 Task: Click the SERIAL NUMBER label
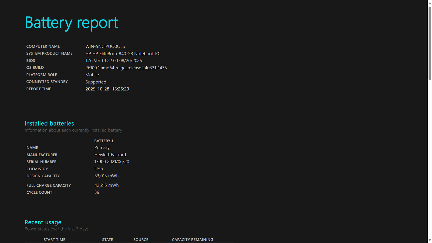pos(42,162)
